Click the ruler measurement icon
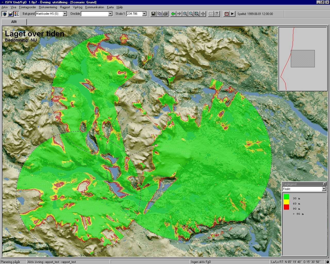 (x=211, y=14)
